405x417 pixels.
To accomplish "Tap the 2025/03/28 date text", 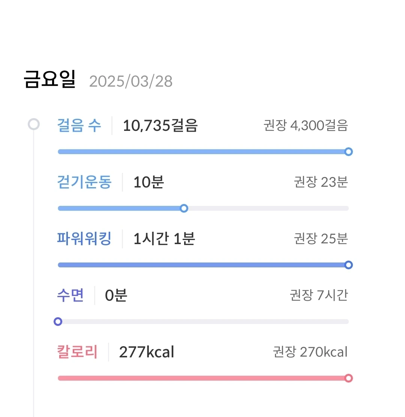I will (x=131, y=81).
